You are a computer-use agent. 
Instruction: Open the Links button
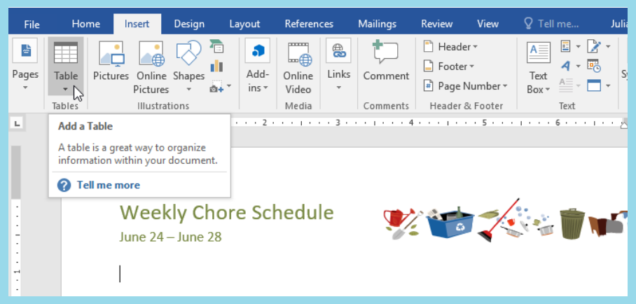(x=339, y=65)
